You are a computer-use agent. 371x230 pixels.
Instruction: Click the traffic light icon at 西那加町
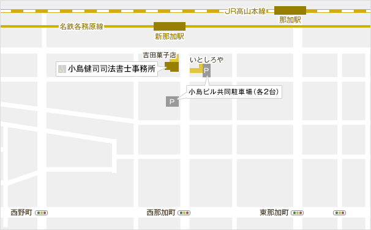tap(184, 213)
